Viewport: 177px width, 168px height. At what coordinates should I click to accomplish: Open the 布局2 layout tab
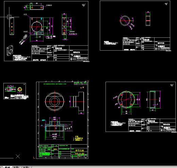26,167
